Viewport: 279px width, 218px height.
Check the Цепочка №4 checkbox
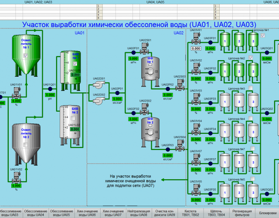click(x=250, y=119)
